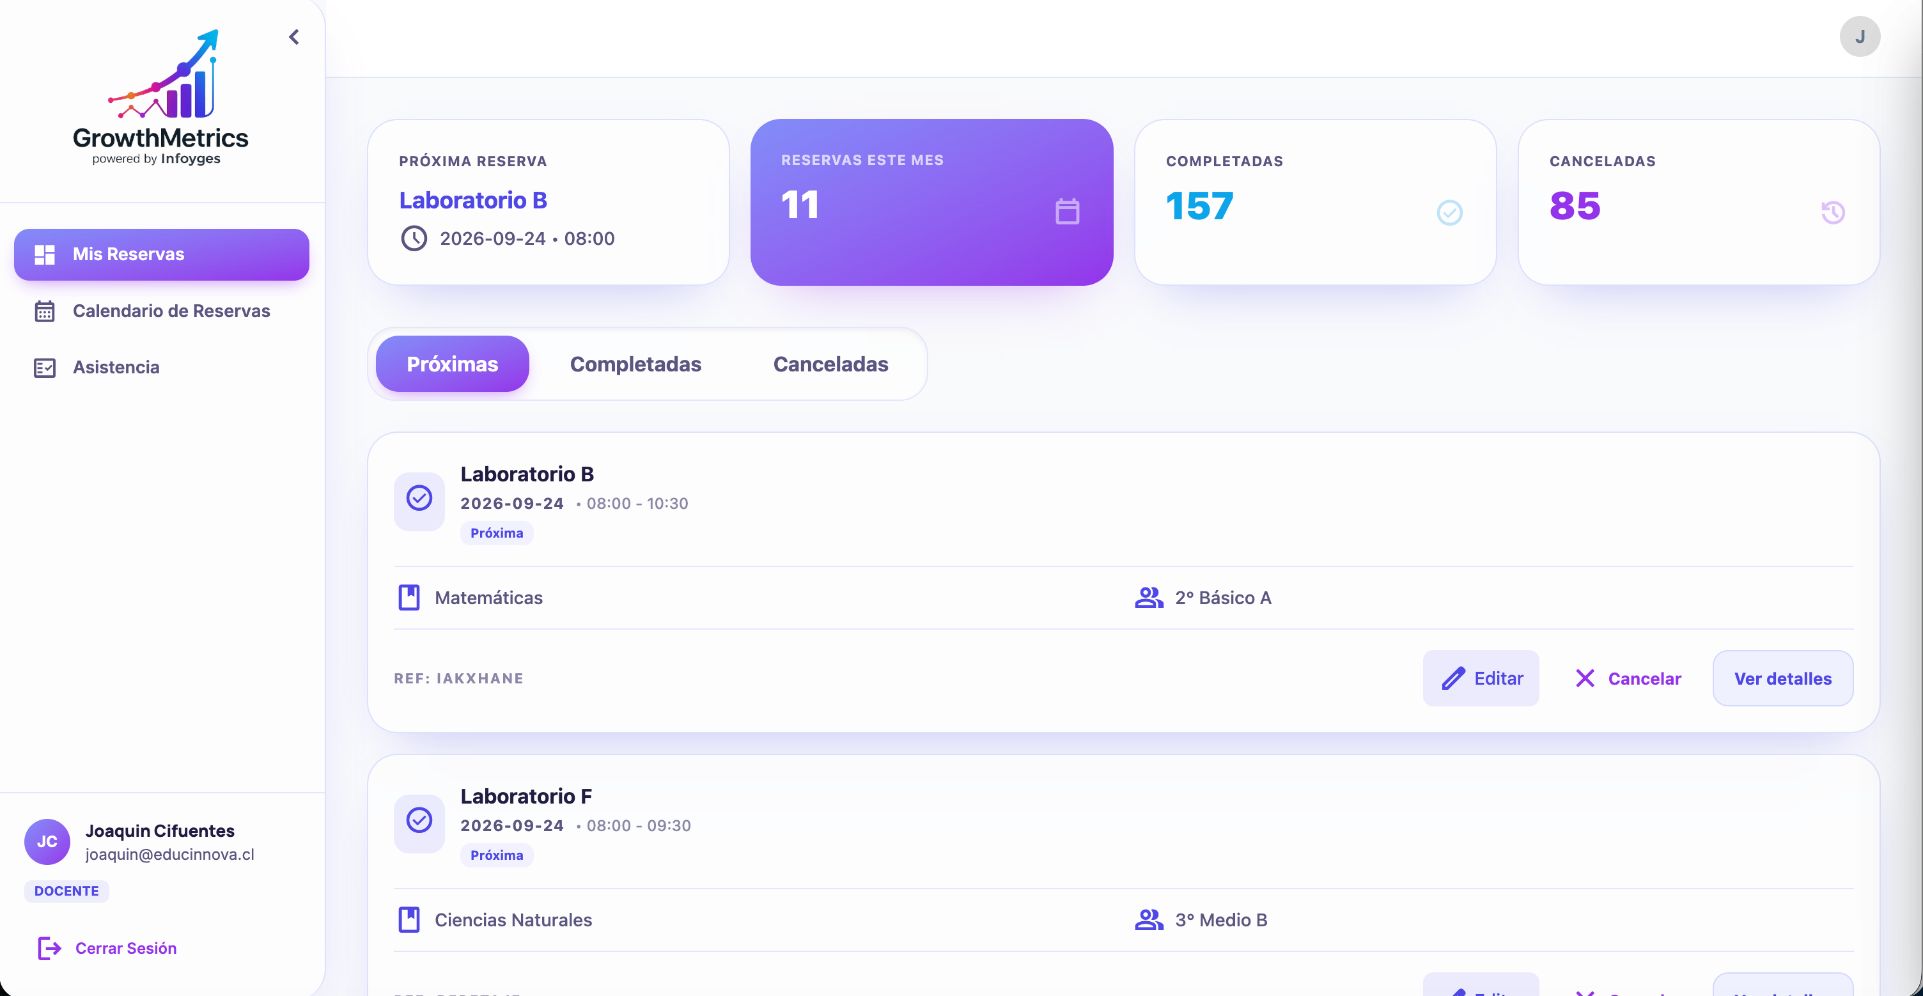The height and width of the screenshot is (996, 1923).
Task: Click the Asistencia checklist icon
Action: pos(45,368)
